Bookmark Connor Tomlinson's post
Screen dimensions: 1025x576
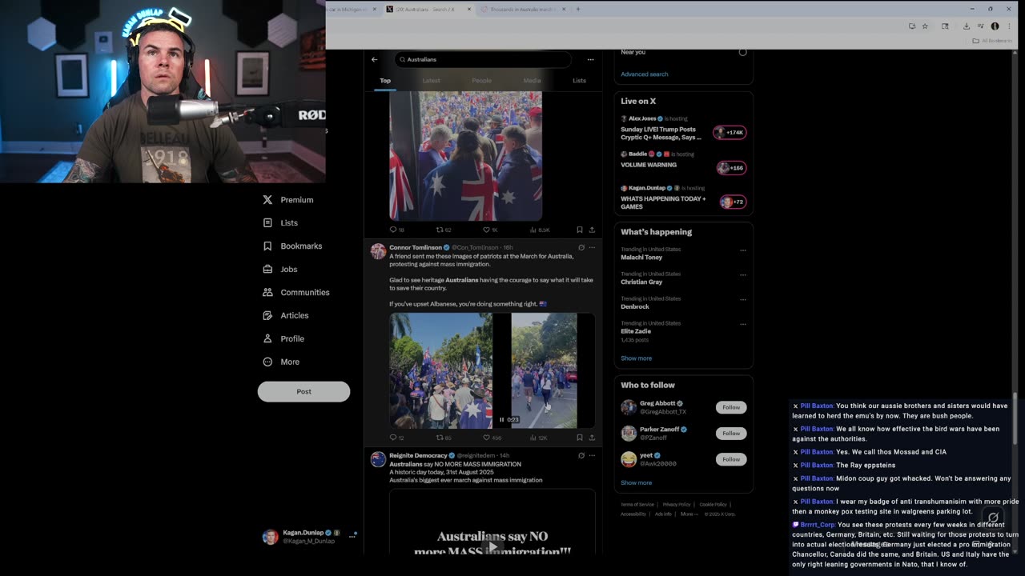[579, 438]
